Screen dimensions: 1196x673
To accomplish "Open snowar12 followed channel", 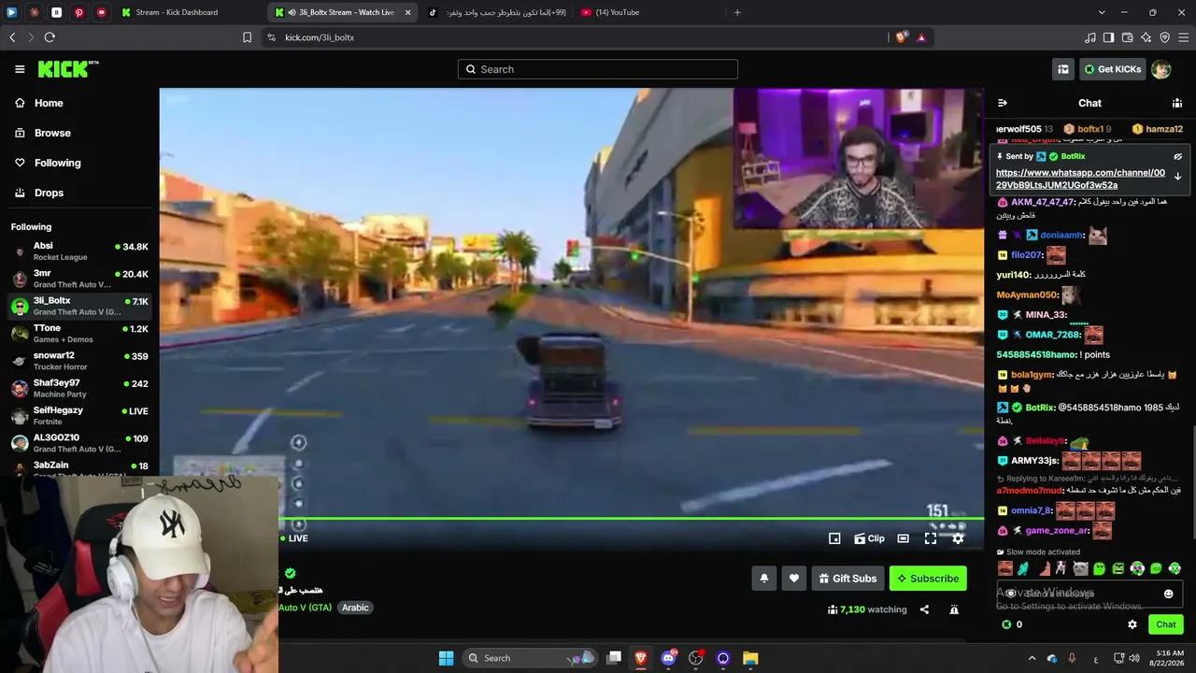I will 80,361.
